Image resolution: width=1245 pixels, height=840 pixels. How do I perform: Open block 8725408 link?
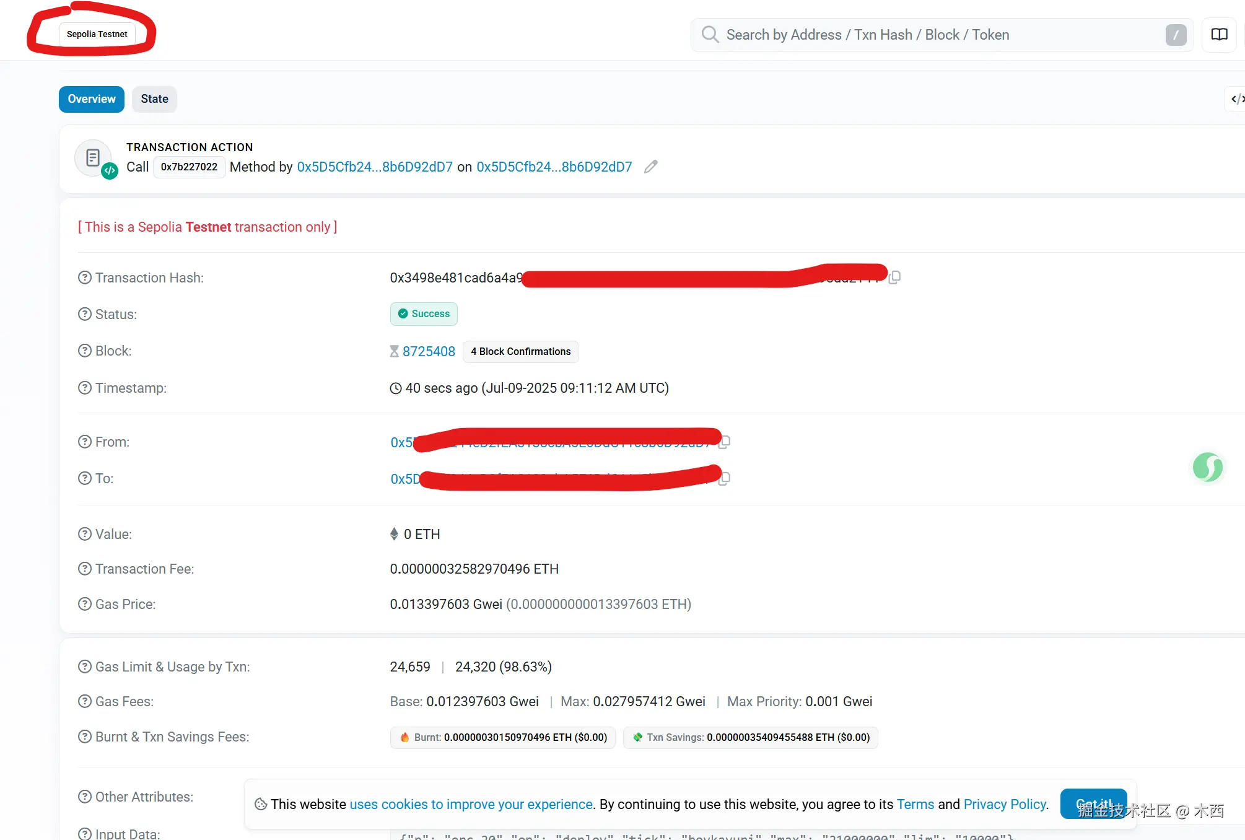429,351
